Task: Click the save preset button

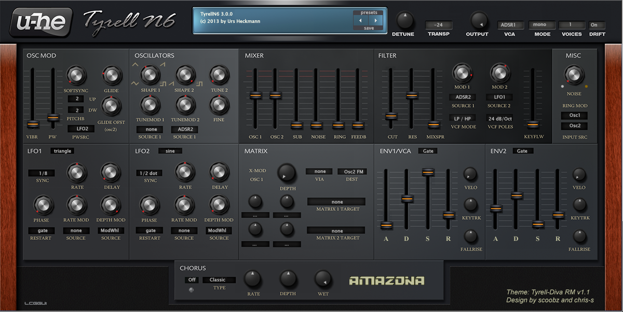Action: pos(369,29)
